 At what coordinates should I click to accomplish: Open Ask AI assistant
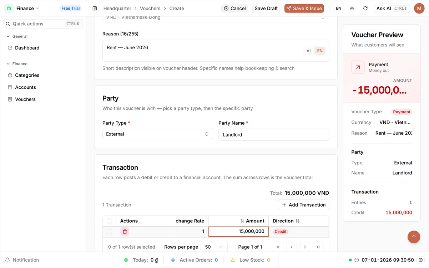392,8
